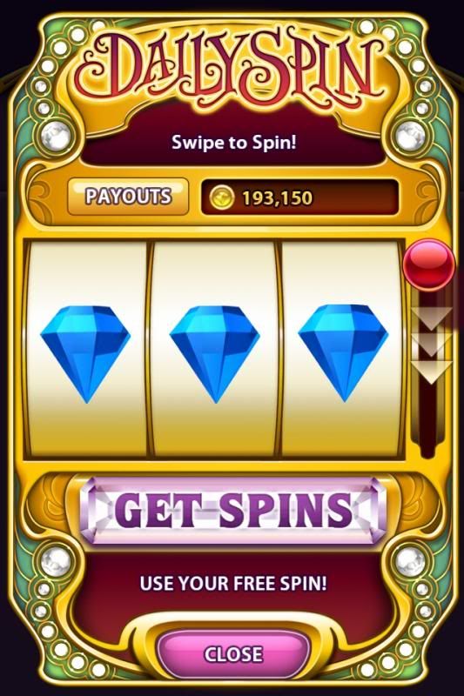Tap the GET SPINS button

coord(234,511)
